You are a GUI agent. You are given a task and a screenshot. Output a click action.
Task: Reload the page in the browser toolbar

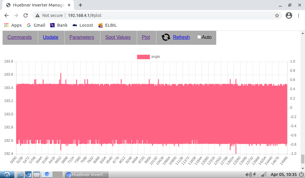tap(26, 15)
